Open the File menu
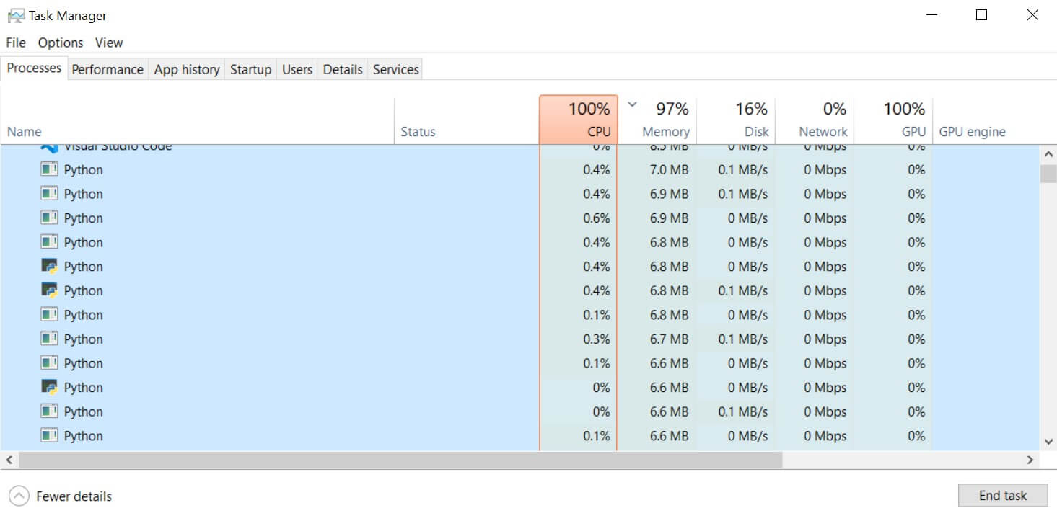This screenshot has width=1057, height=521. 16,43
